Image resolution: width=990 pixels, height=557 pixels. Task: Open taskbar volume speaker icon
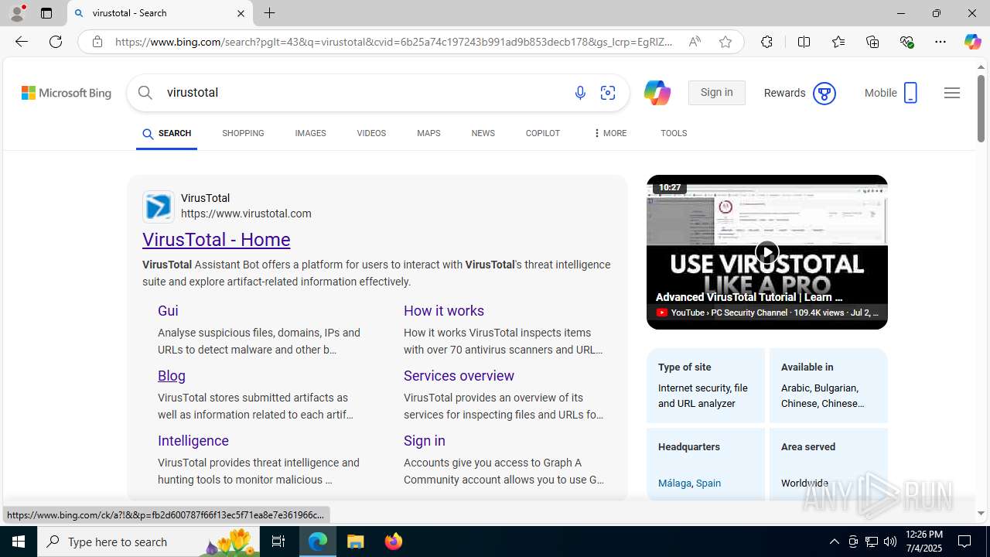pyautogui.click(x=890, y=542)
